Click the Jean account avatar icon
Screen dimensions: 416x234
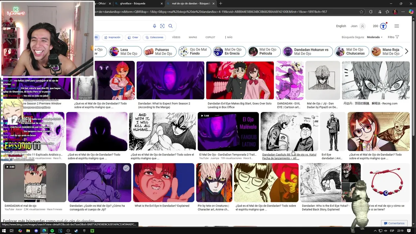point(363,26)
